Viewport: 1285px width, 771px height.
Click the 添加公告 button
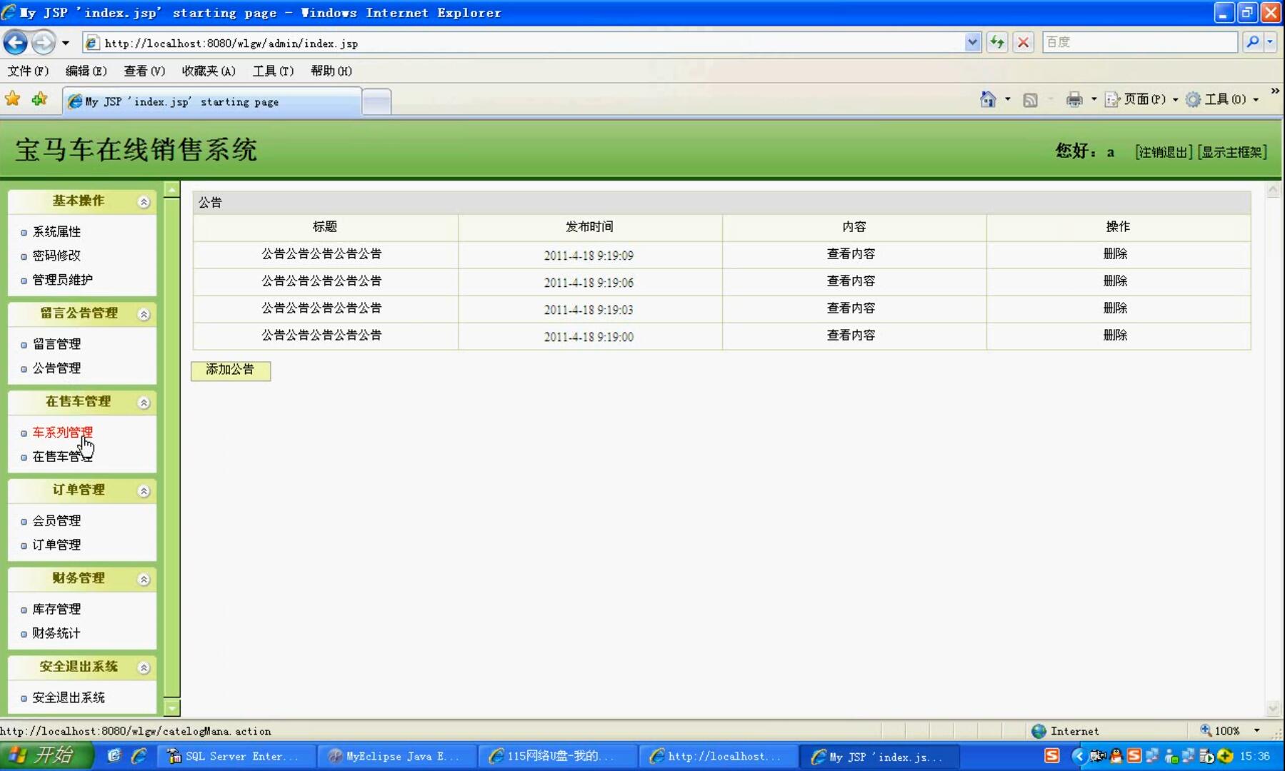231,370
